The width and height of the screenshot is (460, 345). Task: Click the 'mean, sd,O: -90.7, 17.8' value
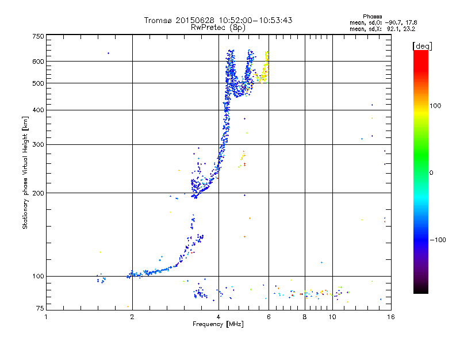click(383, 22)
